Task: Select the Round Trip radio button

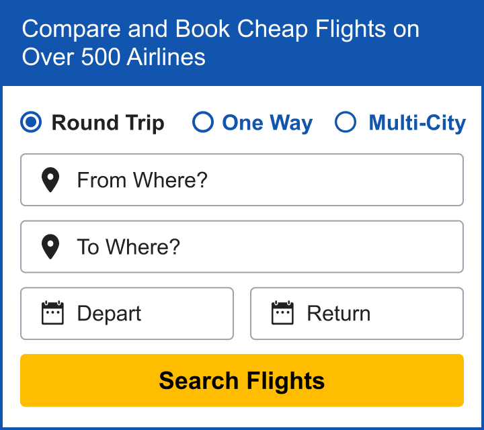Action: tap(31, 122)
